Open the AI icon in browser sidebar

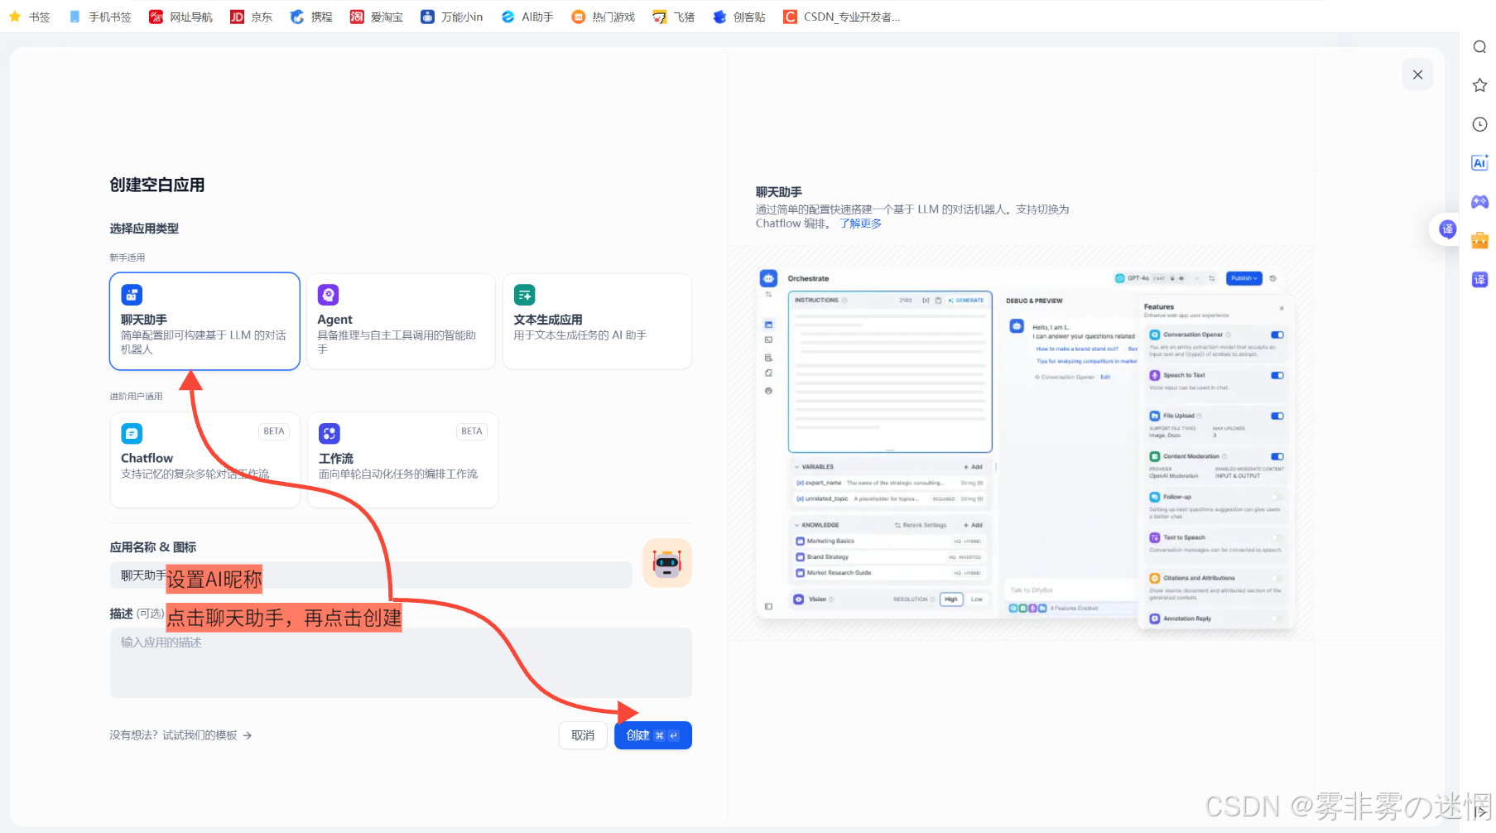1479,163
